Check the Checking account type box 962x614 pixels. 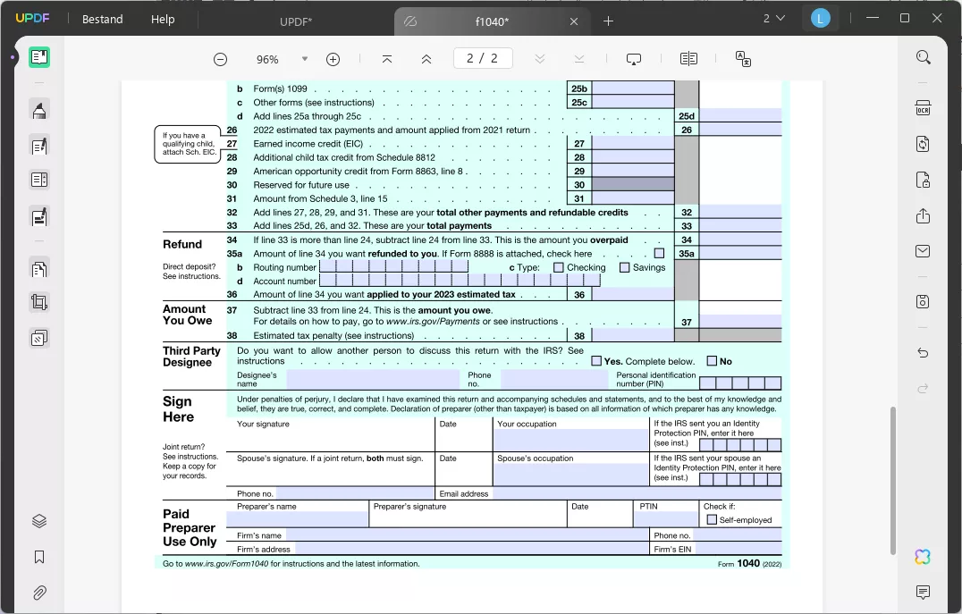(558, 267)
